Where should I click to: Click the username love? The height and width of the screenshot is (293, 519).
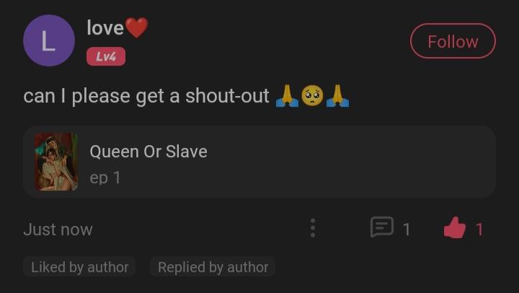pyautogui.click(x=105, y=27)
